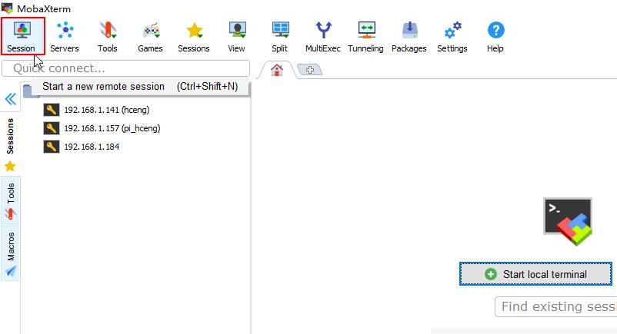The width and height of the screenshot is (617, 334).
Task: Switch to Tools sidebar tab
Action: 10,201
